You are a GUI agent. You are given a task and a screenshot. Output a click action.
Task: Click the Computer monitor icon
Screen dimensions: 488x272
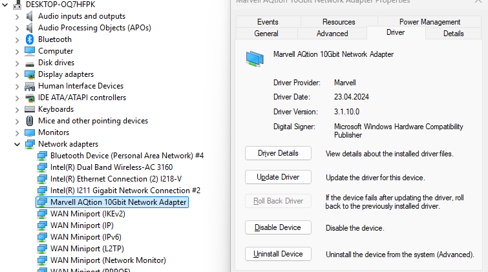pyautogui.click(x=30, y=51)
